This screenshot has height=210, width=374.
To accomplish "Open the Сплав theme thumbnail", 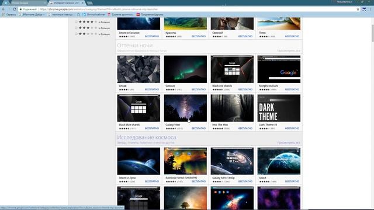I will point(138,69).
